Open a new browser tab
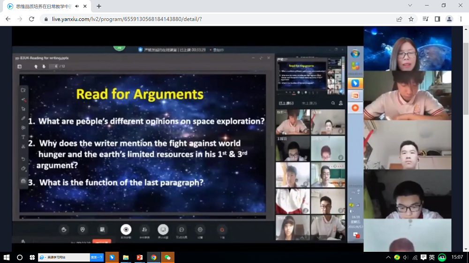 (99, 6)
